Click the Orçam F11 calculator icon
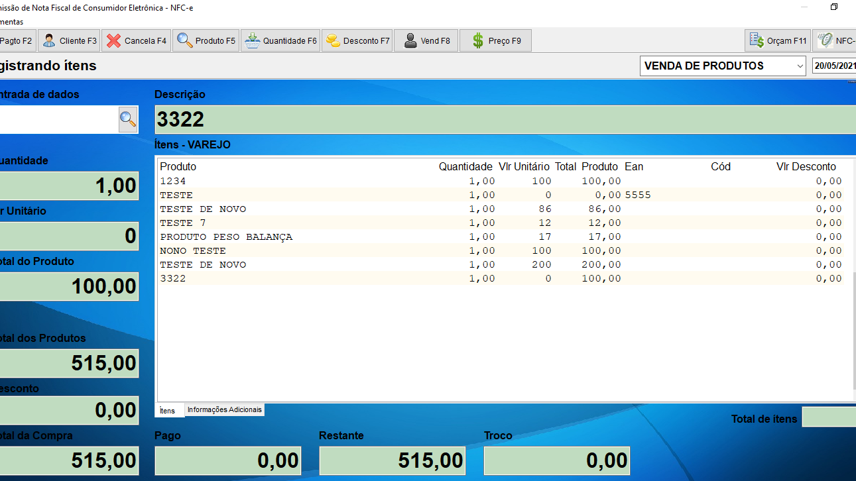 pos(757,40)
